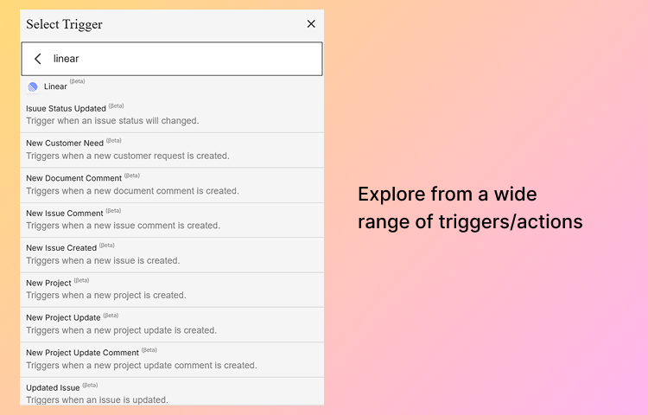The height and width of the screenshot is (415, 648).
Task: Click the 'Select Trigger' panel title
Action: [x=64, y=24]
